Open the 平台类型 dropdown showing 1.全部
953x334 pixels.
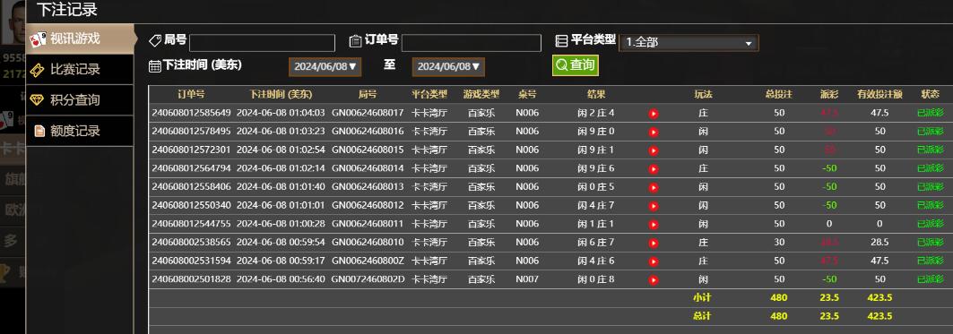click(x=689, y=42)
